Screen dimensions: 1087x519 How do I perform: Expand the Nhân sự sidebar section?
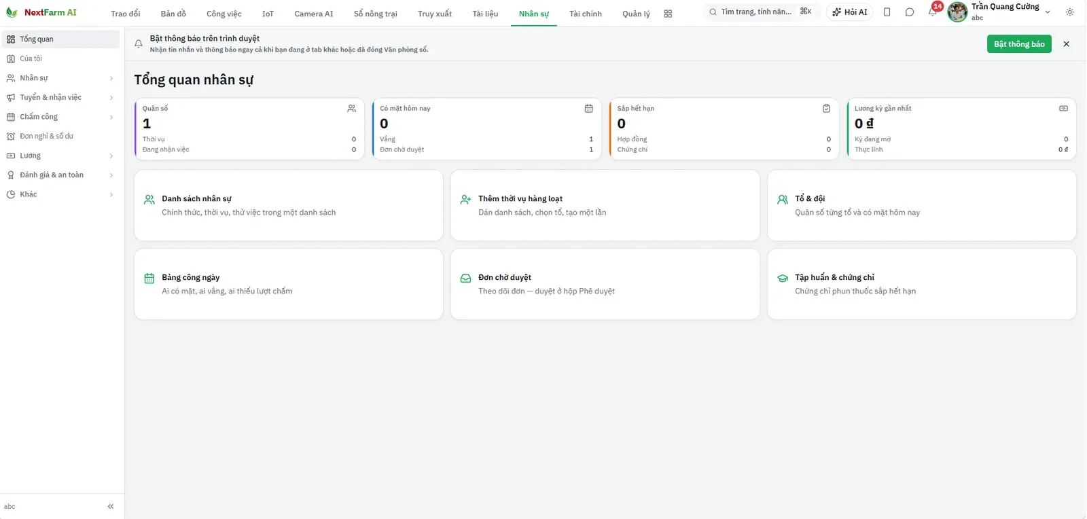(60, 78)
